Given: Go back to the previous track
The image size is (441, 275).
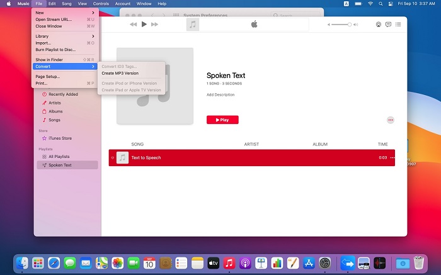Looking at the screenshot, I should [134, 25].
